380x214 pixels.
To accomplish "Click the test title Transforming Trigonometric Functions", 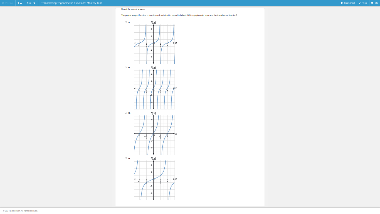I will click(x=71, y=3).
